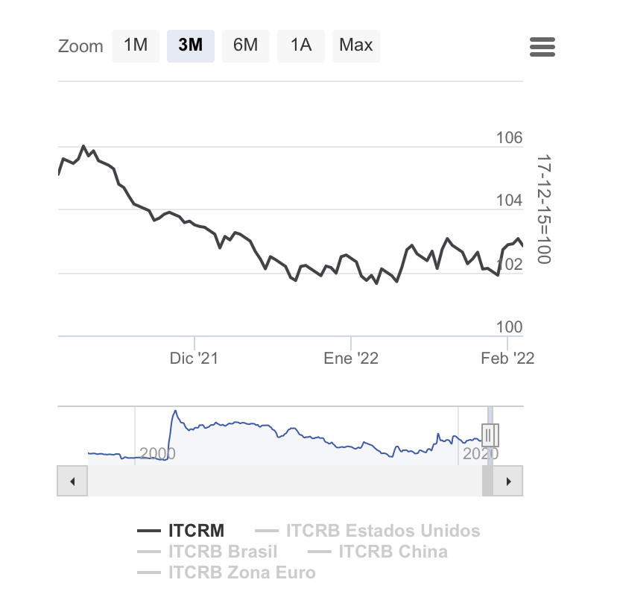The image size is (617, 612).
Task: Click the navigator scrollbar track
Action: [285, 481]
